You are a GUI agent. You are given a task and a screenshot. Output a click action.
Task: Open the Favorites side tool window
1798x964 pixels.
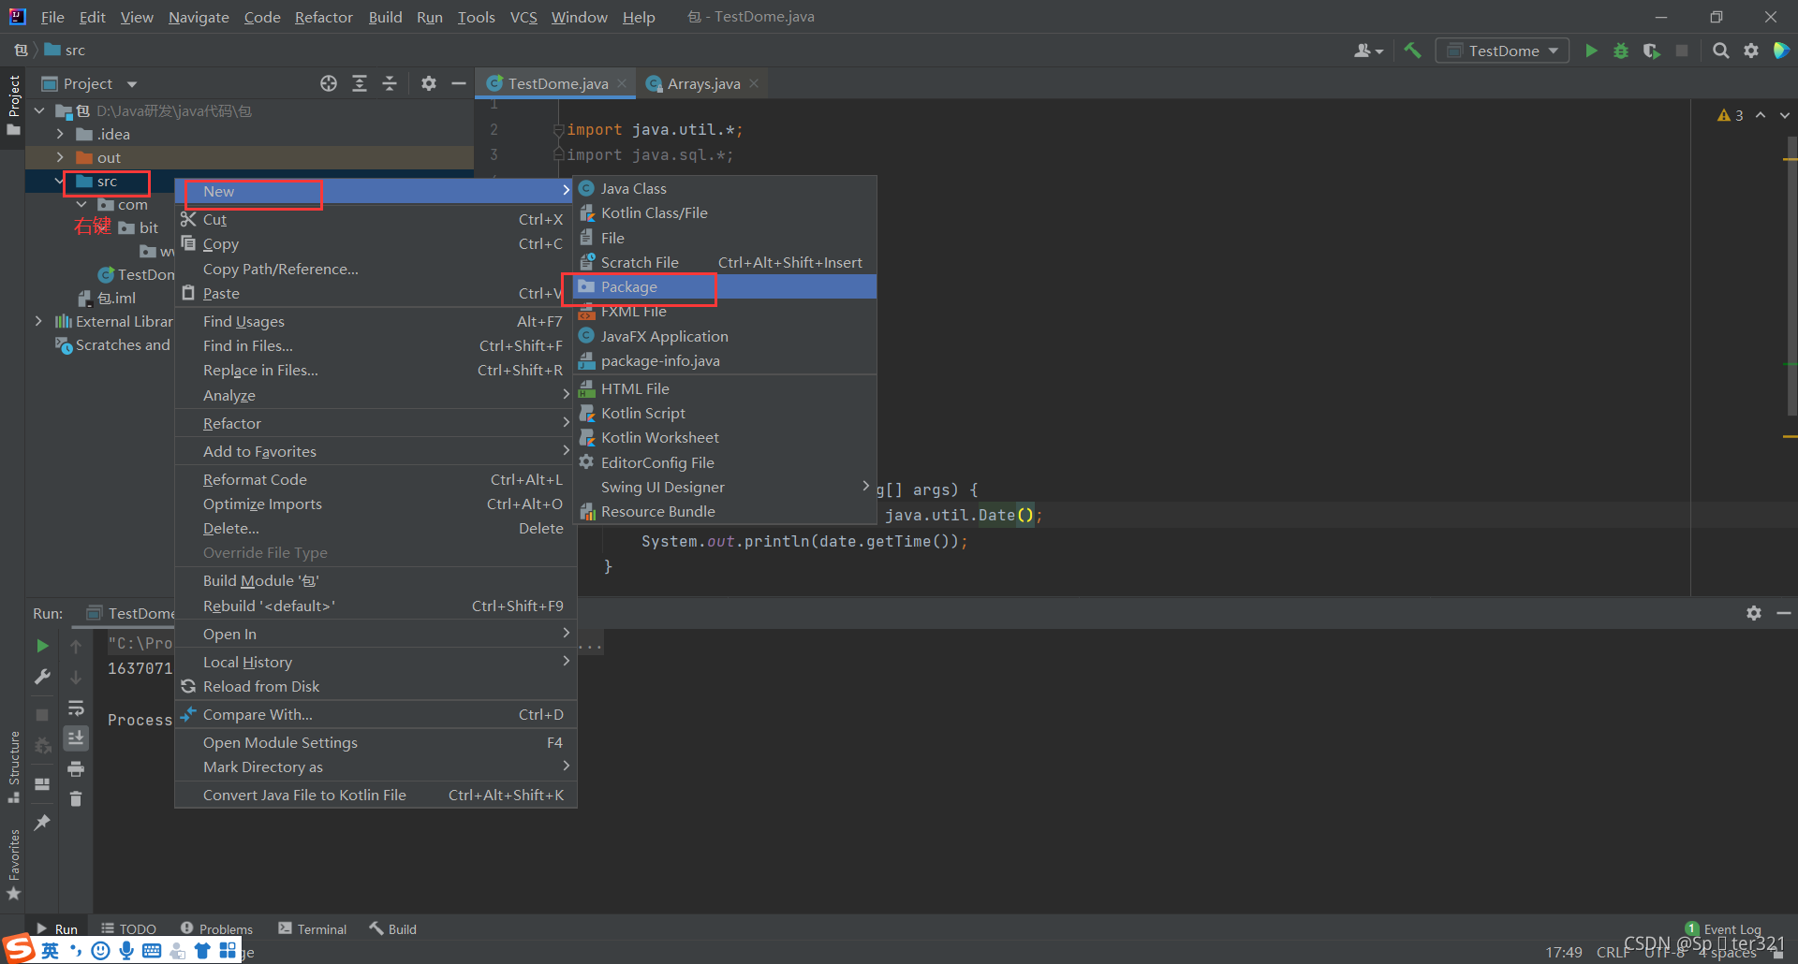(x=14, y=866)
